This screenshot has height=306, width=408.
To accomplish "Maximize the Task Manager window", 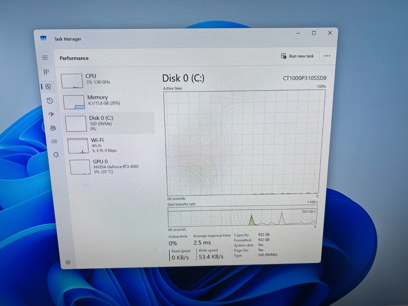I will click(x=314, y=33).
